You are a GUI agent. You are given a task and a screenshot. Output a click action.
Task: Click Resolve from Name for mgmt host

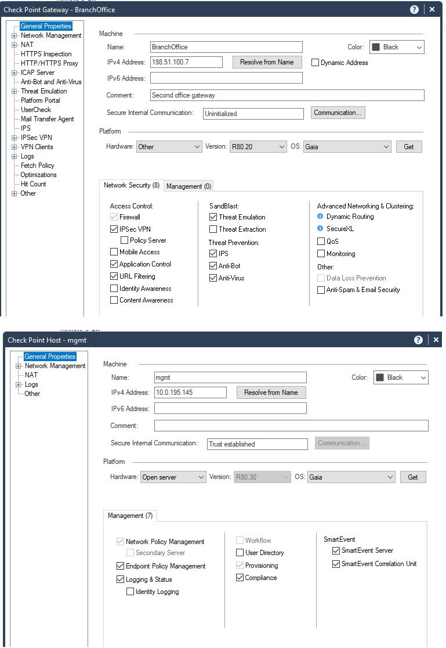[x=271, y=393]
